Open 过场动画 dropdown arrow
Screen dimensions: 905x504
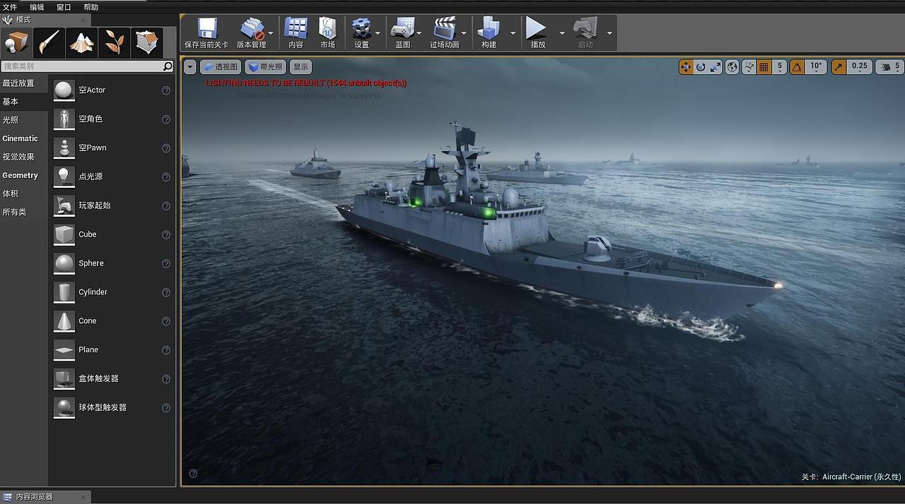[465, 33]
